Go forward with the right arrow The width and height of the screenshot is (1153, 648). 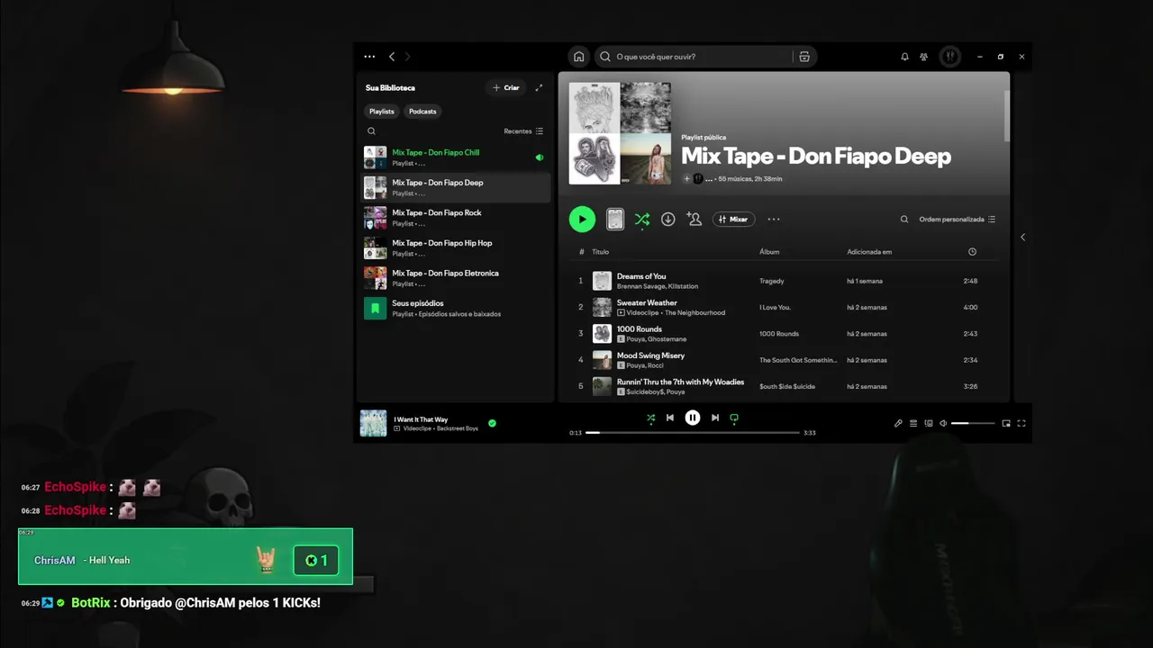tap(407, 57)
